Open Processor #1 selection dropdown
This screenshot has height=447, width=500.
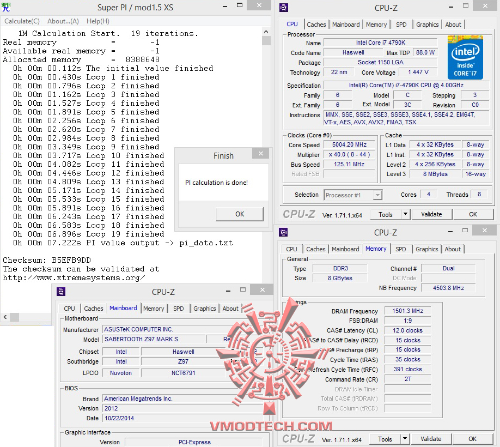coord(353,195)
